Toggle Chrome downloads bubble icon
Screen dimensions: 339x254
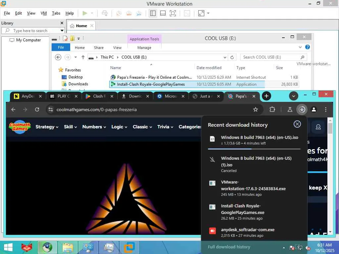point(302,109)
